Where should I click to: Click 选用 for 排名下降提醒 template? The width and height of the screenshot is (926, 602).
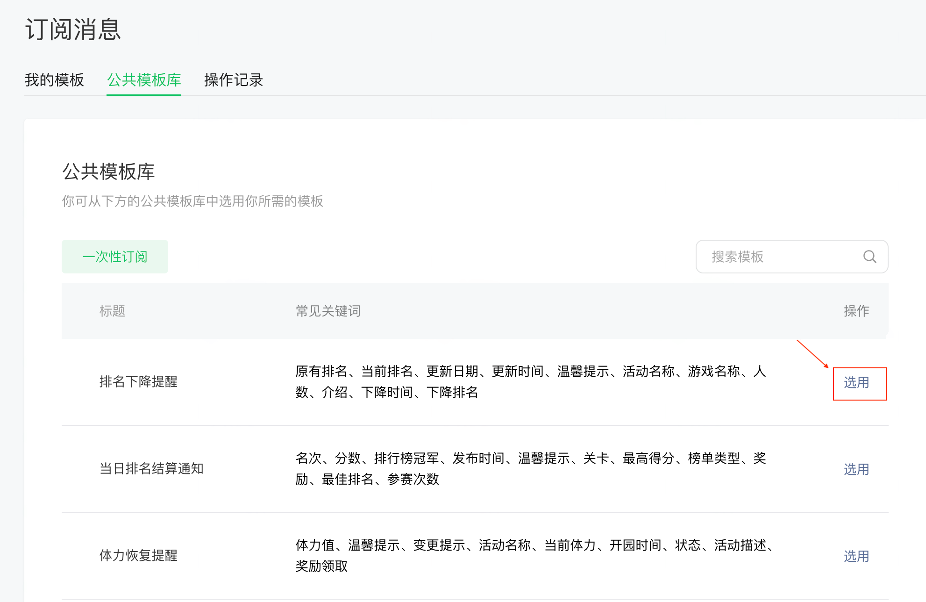(x=856, y=382)
